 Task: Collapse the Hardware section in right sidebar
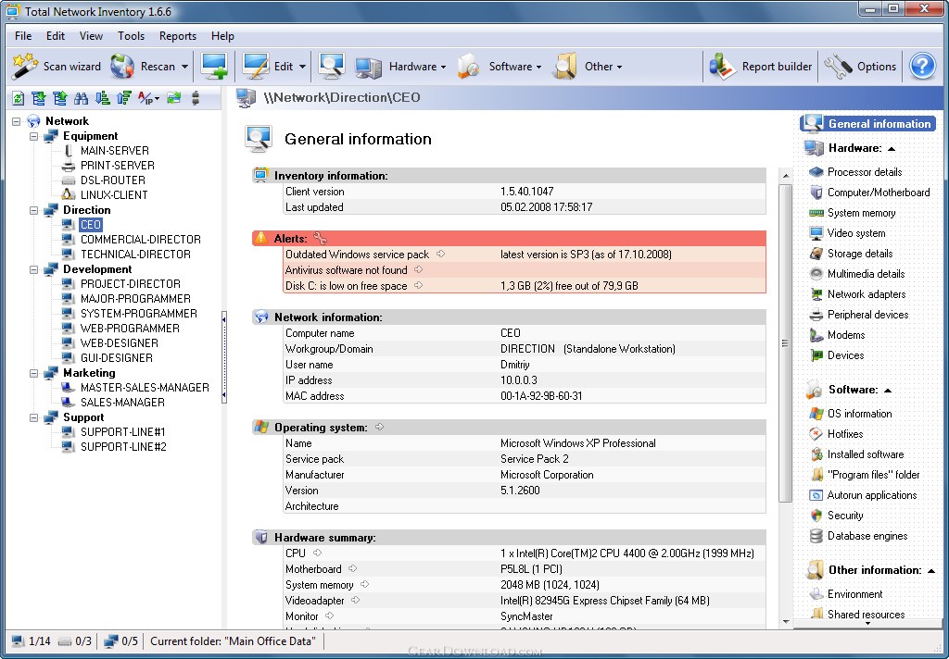(892, 148)
